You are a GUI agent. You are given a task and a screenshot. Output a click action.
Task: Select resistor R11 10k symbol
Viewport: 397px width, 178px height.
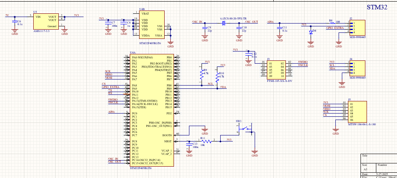pyautogui.click(x=206, y=141)
